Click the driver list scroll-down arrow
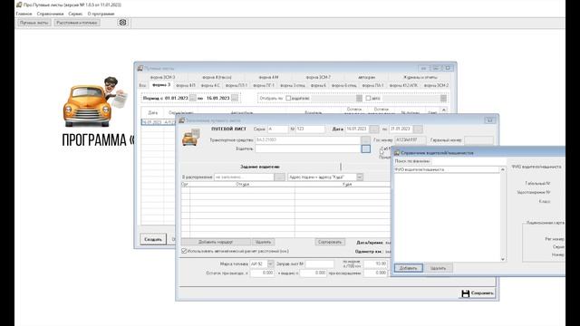The height and width of the screenshot is (326, 580). pos(503,260)
